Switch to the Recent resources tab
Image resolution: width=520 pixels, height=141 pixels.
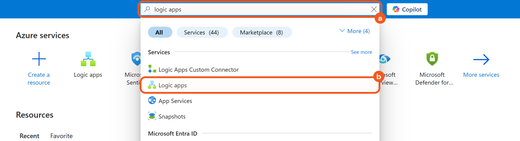(x=29, y=136)
